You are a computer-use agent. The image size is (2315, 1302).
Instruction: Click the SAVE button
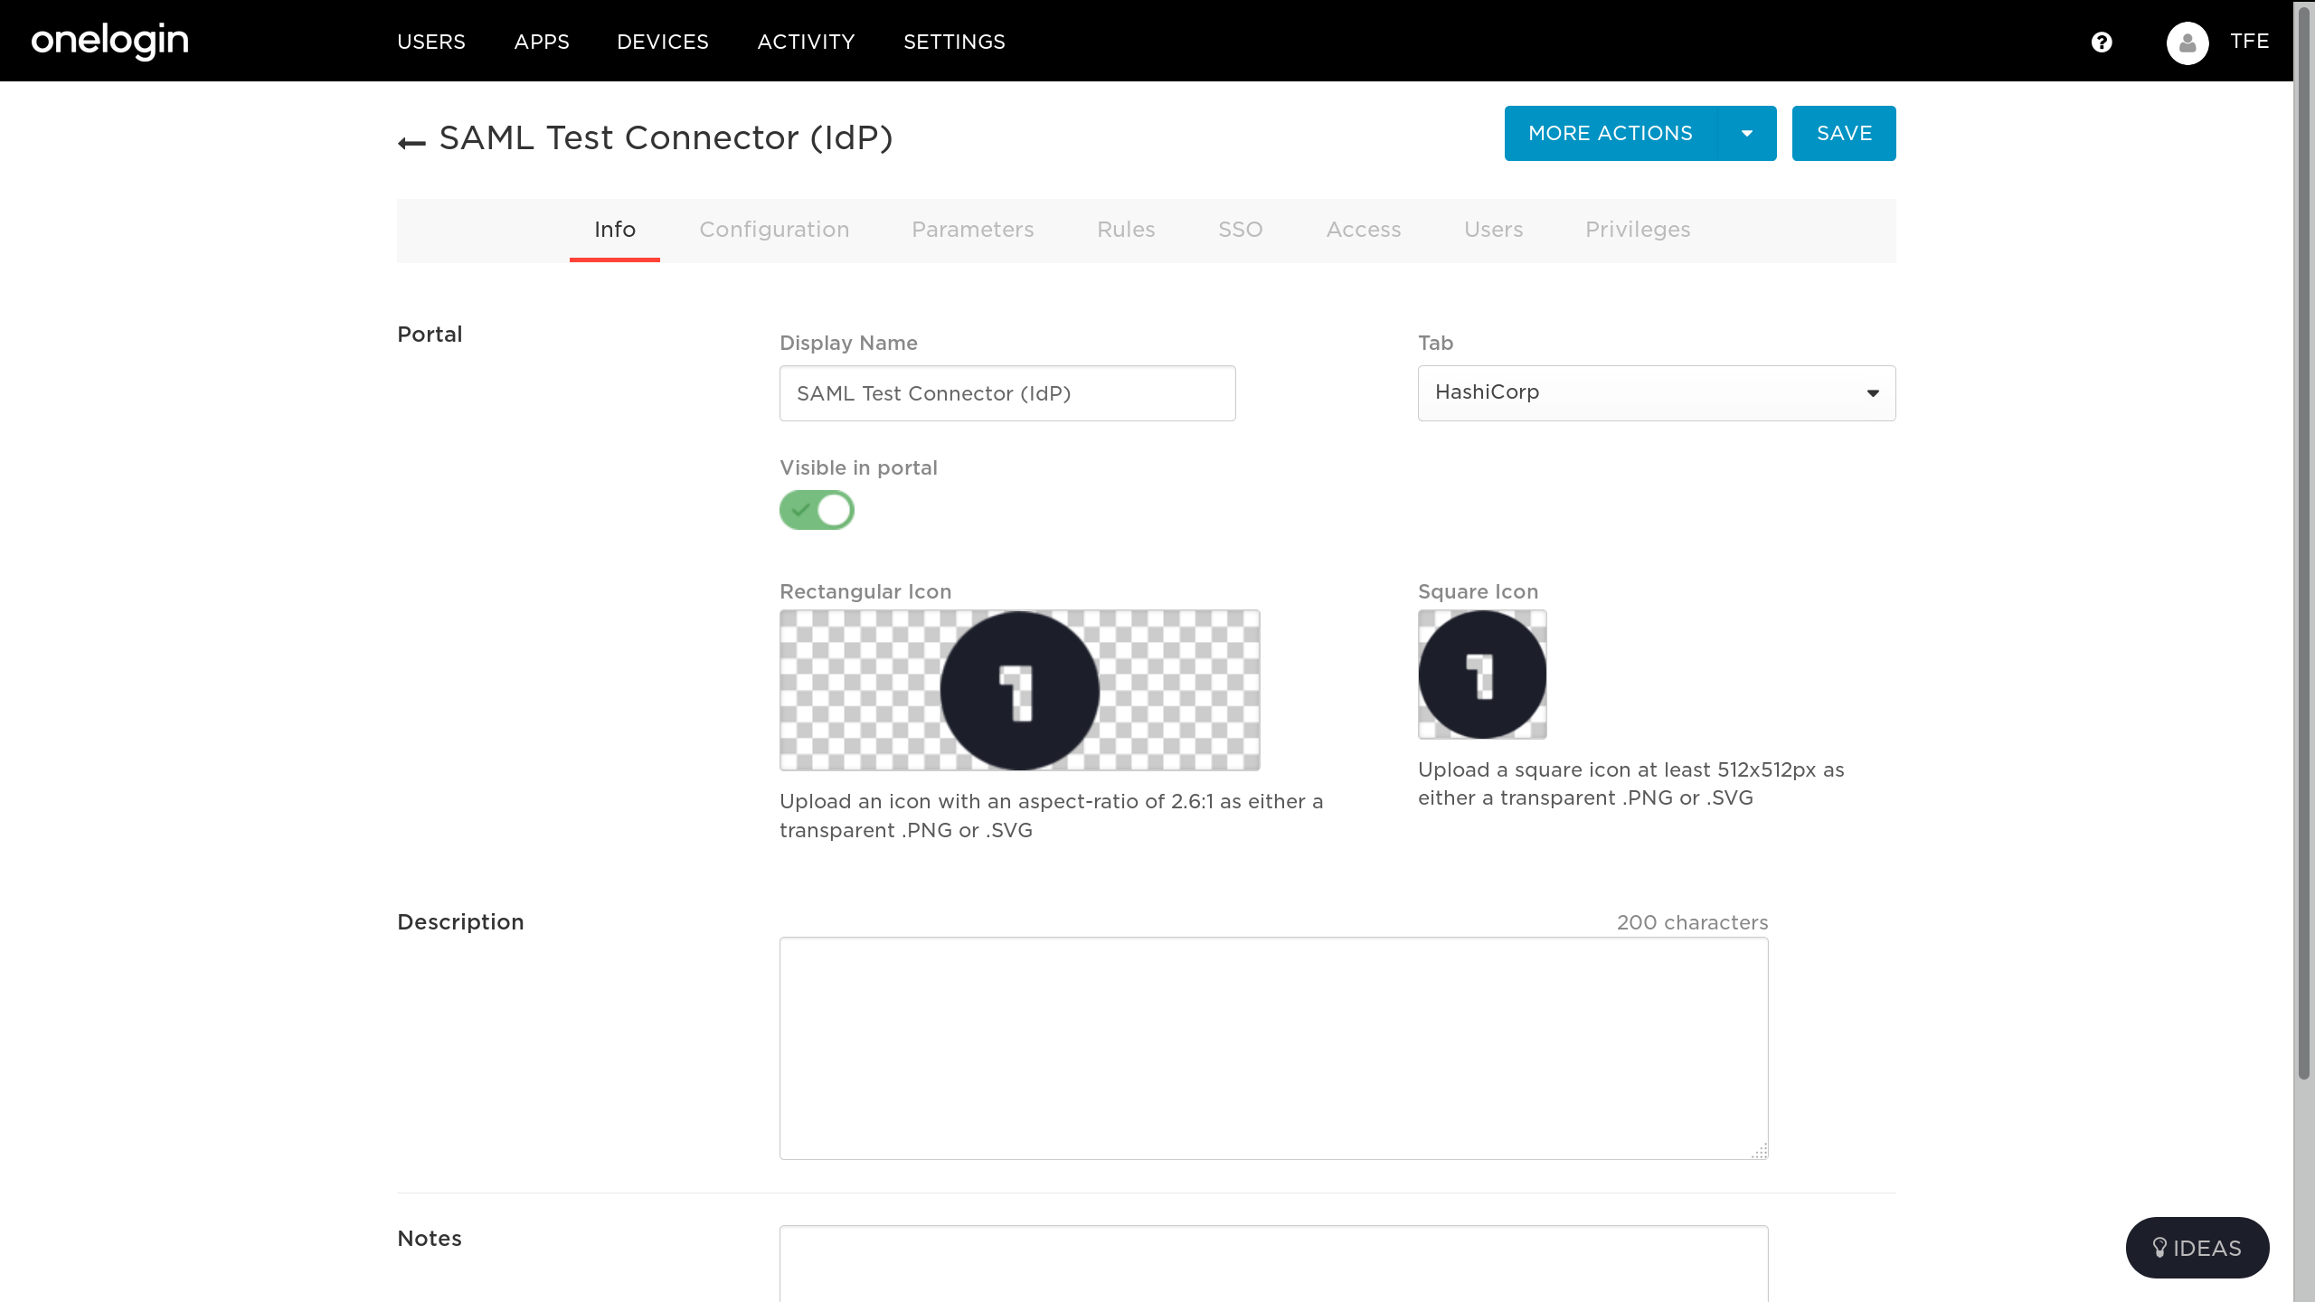1844,134
